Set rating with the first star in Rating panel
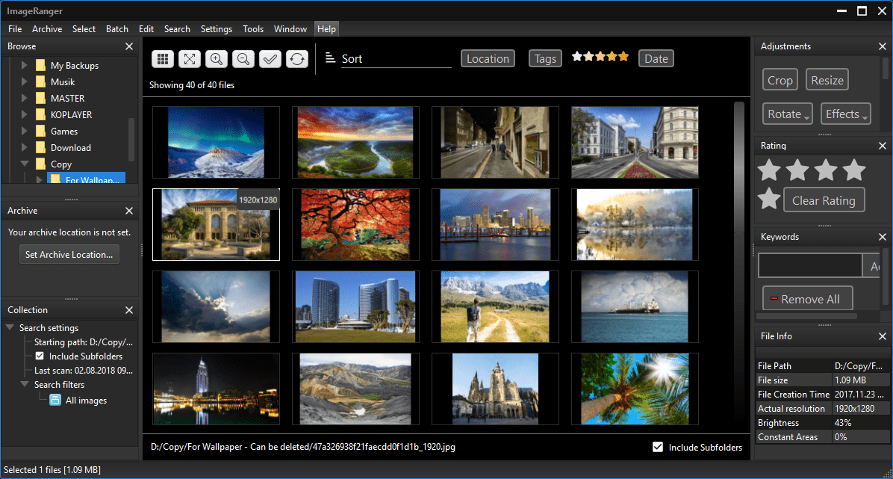The width and height of the screenshot is (893, 479). click(769, 170)
